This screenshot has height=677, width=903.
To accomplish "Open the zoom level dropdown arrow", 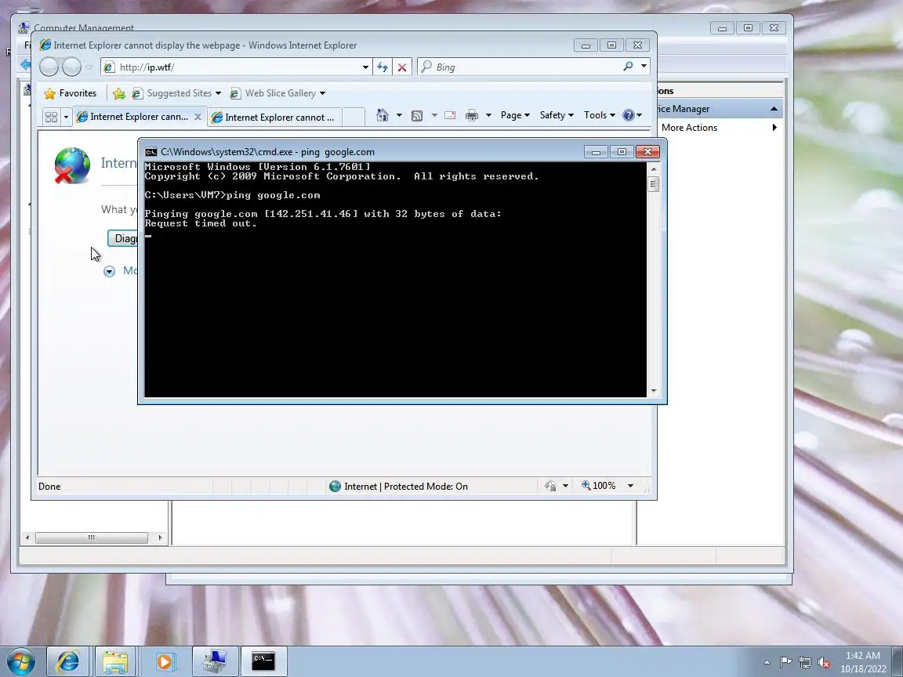I will [630, 486].
